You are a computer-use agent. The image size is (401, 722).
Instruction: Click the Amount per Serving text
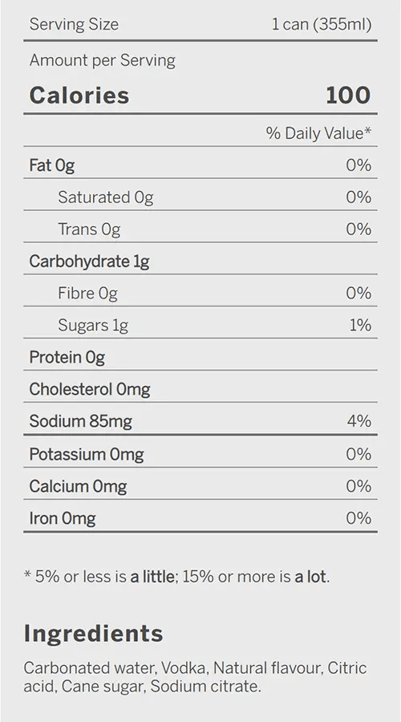102,60
